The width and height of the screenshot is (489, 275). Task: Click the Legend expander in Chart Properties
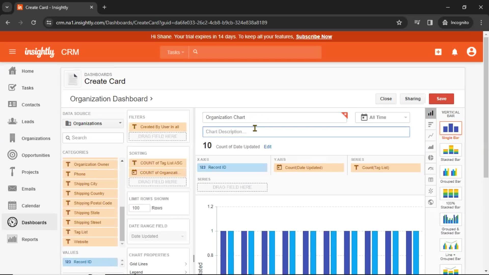186,272
